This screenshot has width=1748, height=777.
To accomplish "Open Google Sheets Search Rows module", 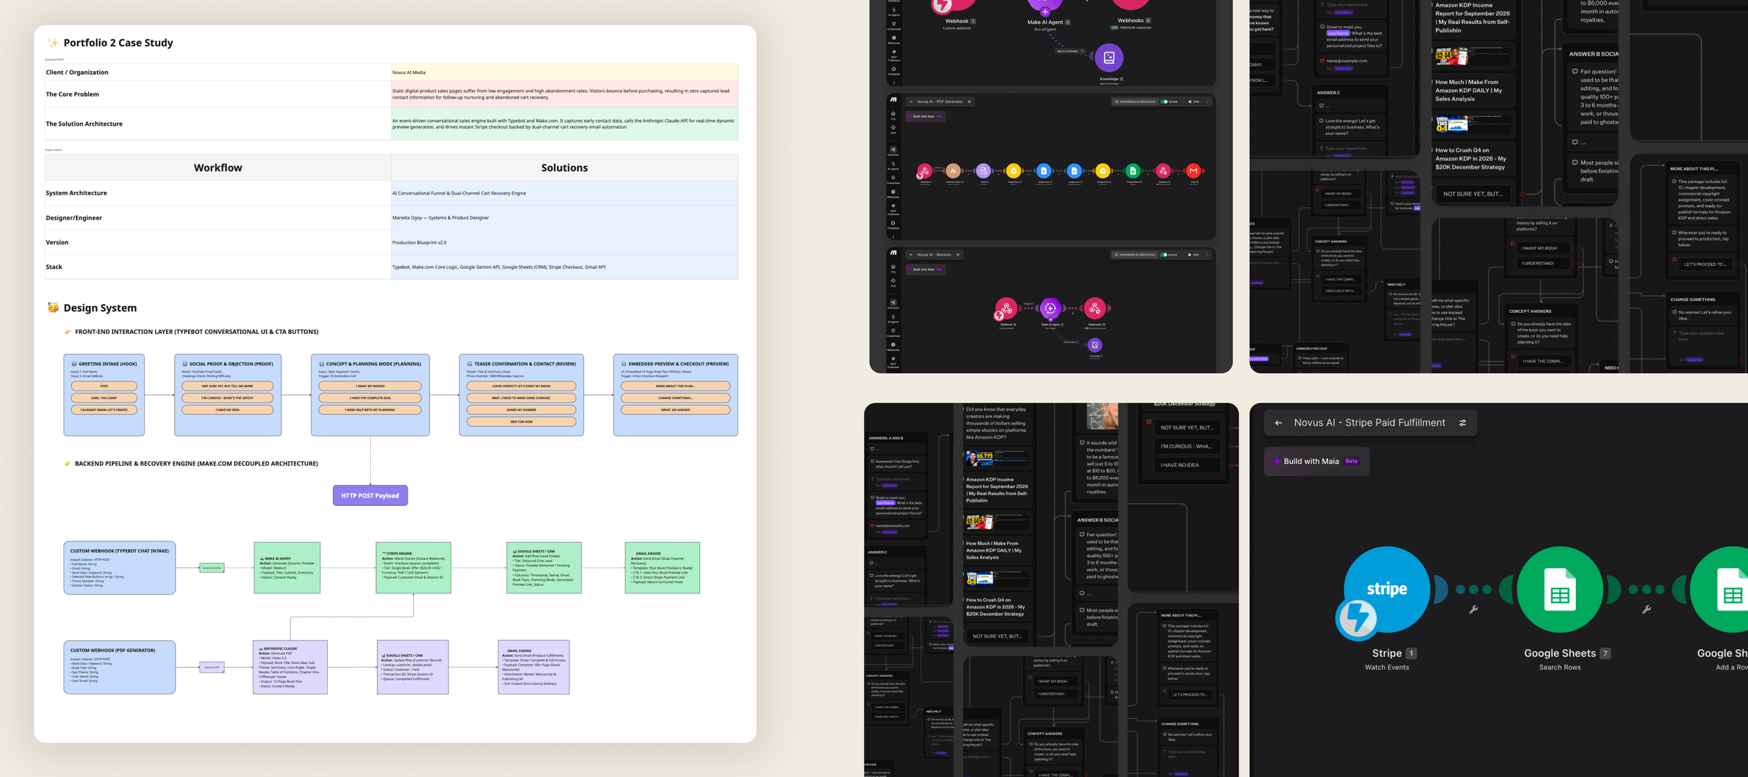I will click(x=1560, y=589).
